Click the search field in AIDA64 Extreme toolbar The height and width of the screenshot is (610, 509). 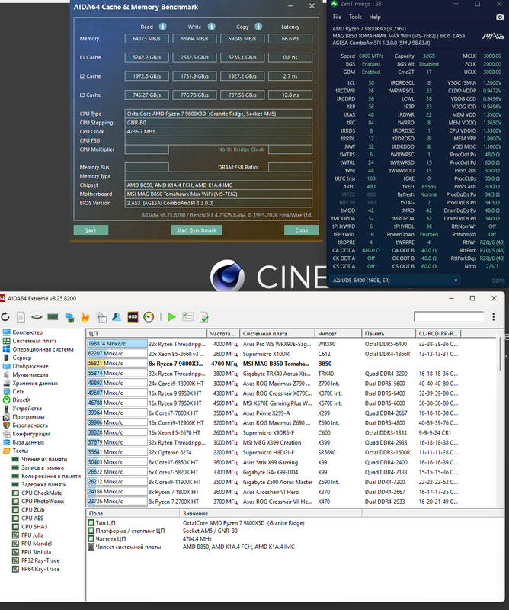point(449,316)
